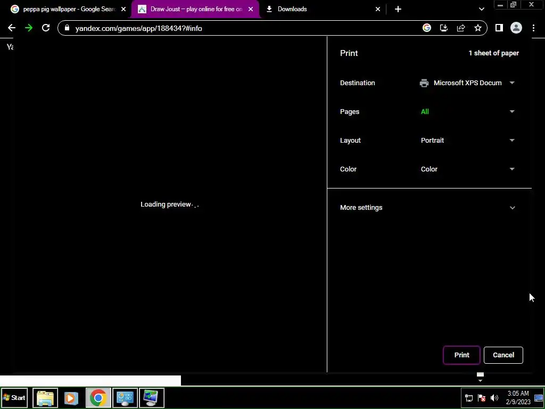Open the File Explorer taskbar icon
This screenshot has height=409, width=545.
pyautogui.click(x=45, y=397)
